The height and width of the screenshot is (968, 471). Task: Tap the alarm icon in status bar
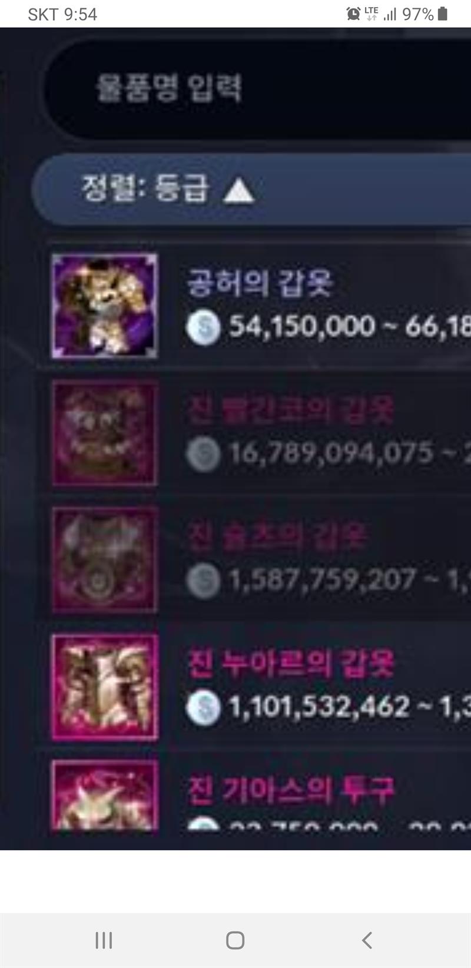pyautogui.click(x=353, y=14)
